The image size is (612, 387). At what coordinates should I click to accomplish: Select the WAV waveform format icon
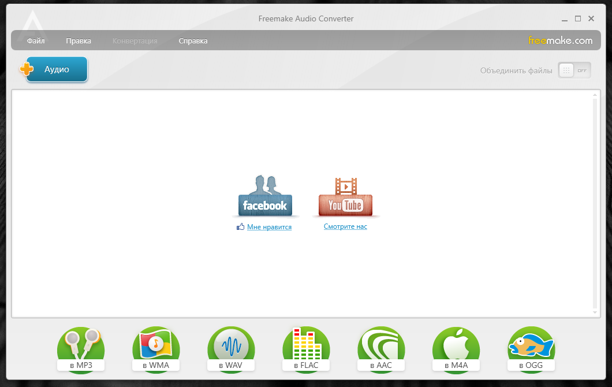231,350
